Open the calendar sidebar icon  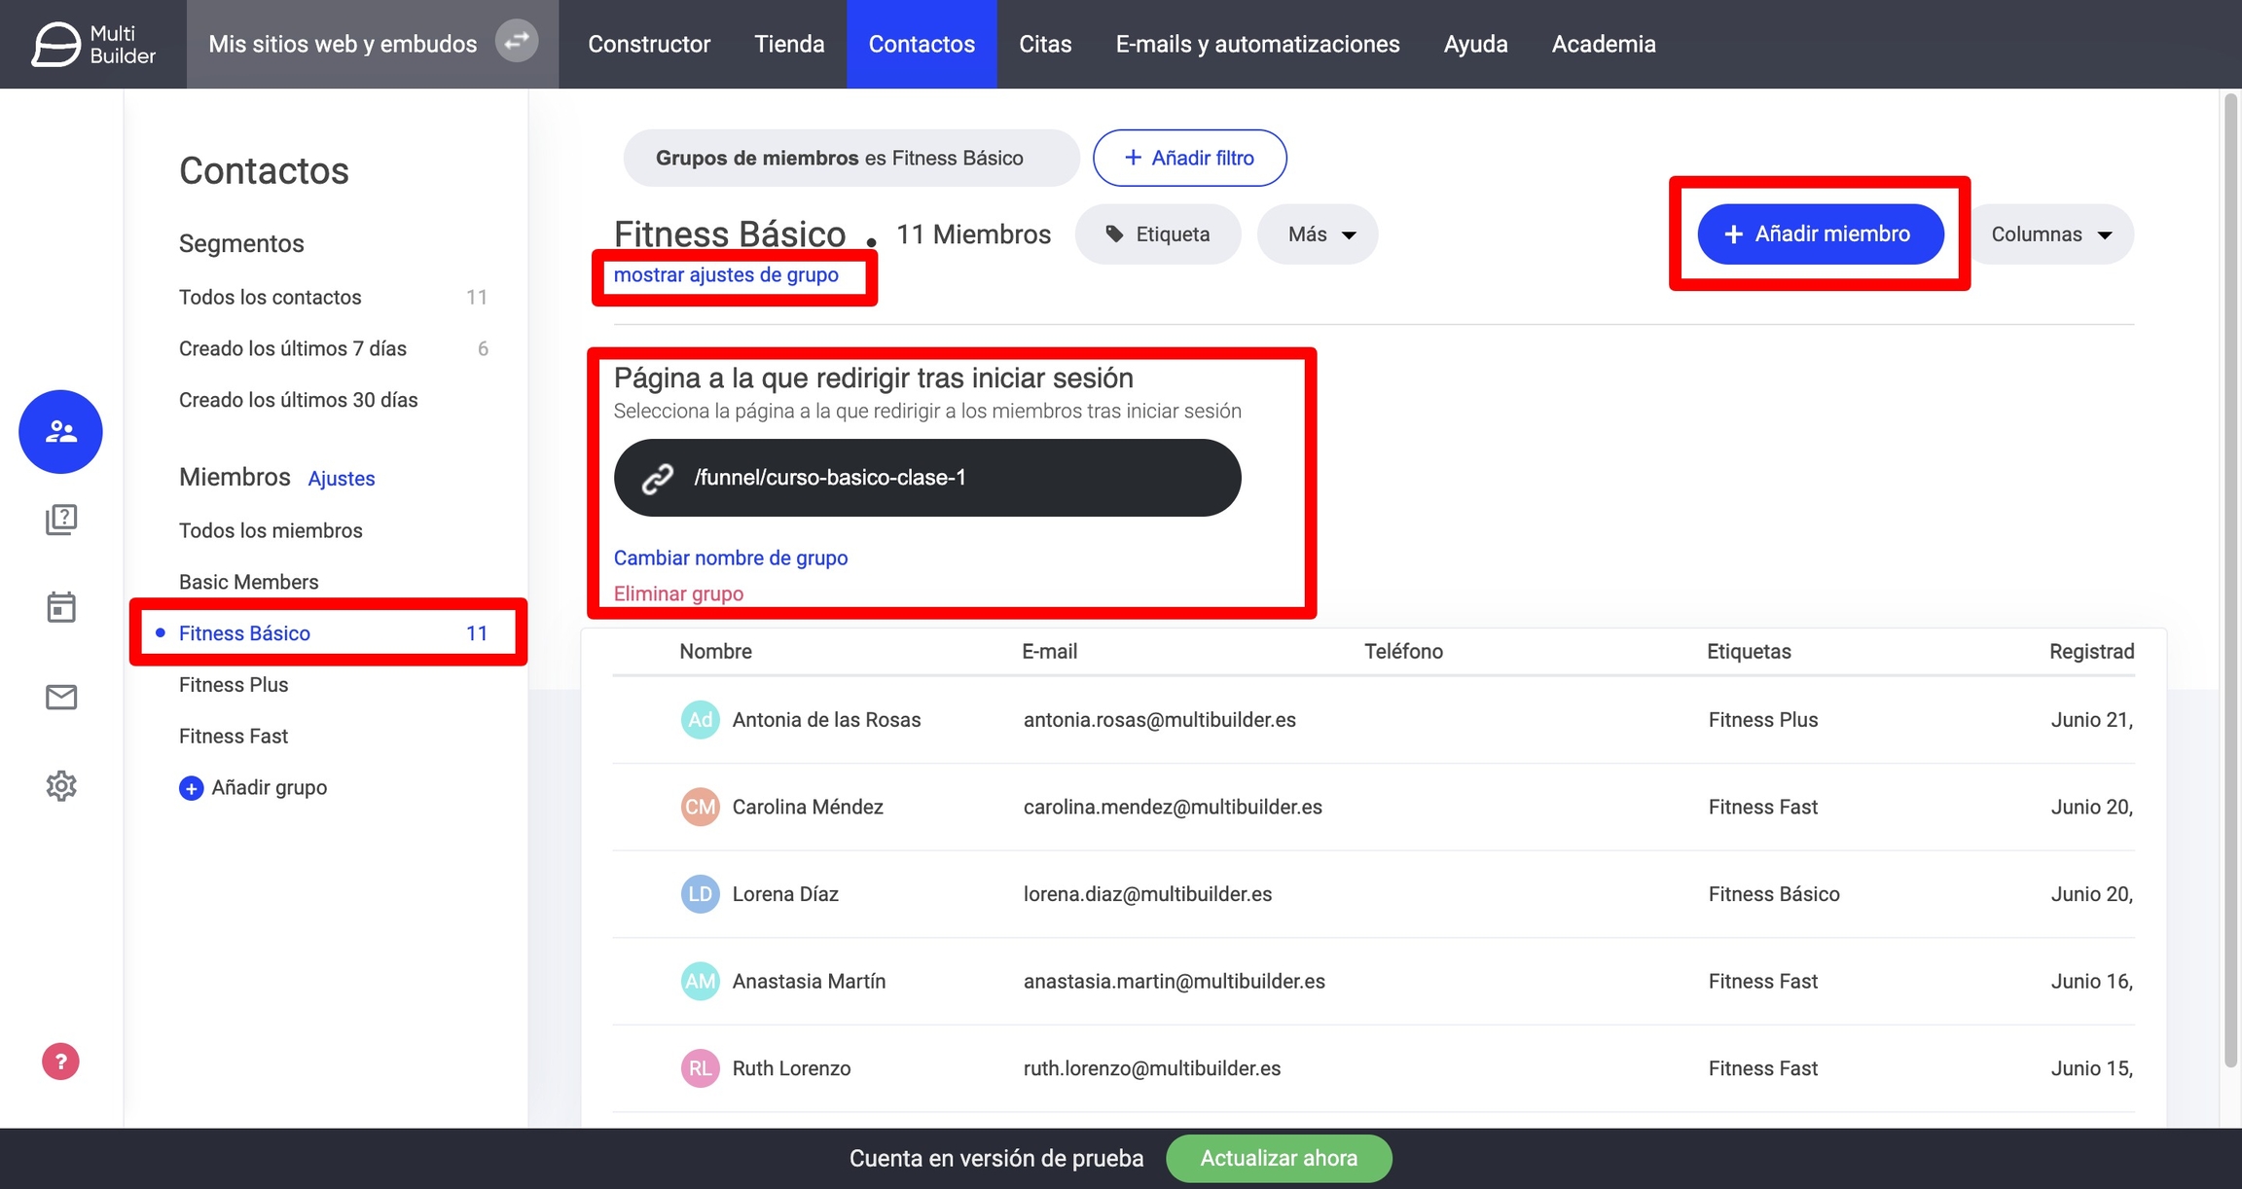click(60, 607)
